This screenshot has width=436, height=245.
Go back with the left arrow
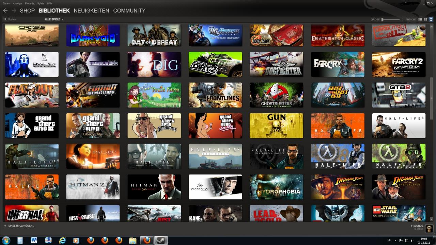click(5, 11)
